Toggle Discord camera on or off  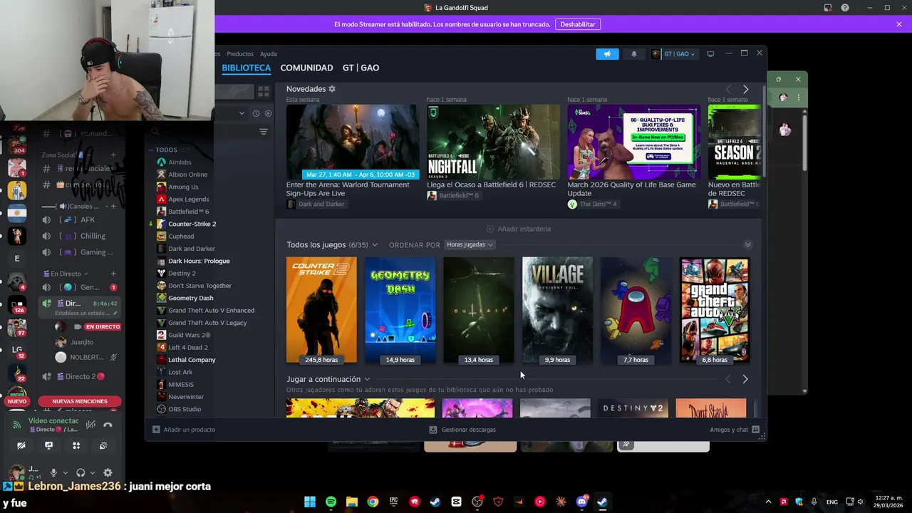(x=21, y=445)
